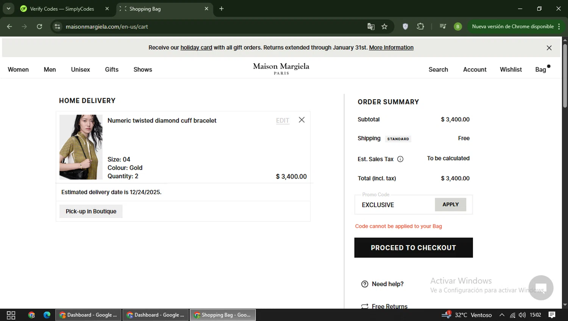
Task: Open the Women menu
Action: [18, 69]
